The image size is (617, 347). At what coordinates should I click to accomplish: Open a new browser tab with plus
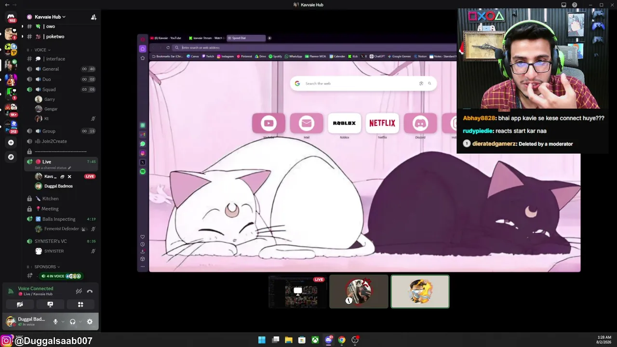[269, 38]
